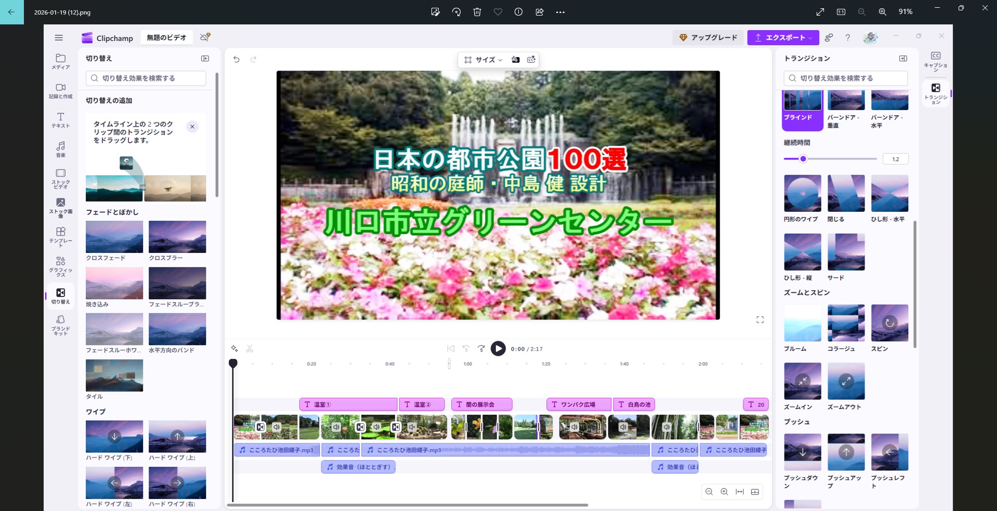Select the クロスフェード transition thumbnail
The image size is (997, 511).
coord(114,237)
